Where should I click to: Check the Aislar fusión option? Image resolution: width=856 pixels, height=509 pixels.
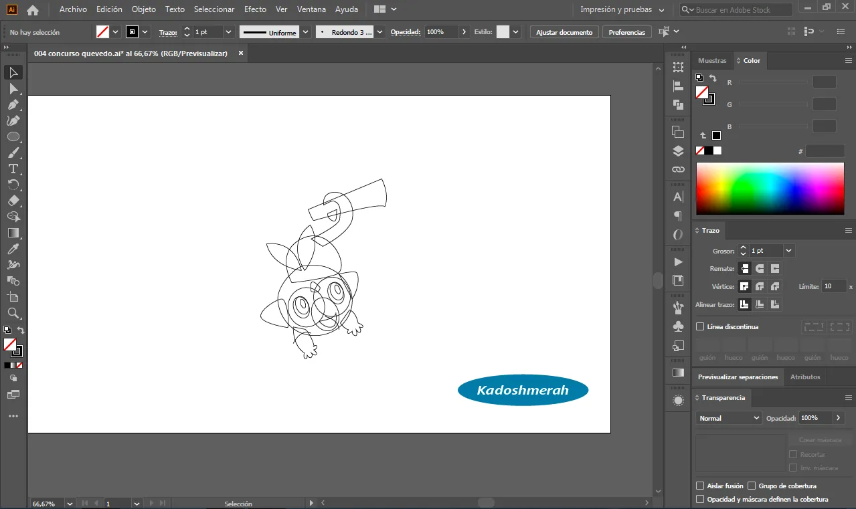click(700, 486)
